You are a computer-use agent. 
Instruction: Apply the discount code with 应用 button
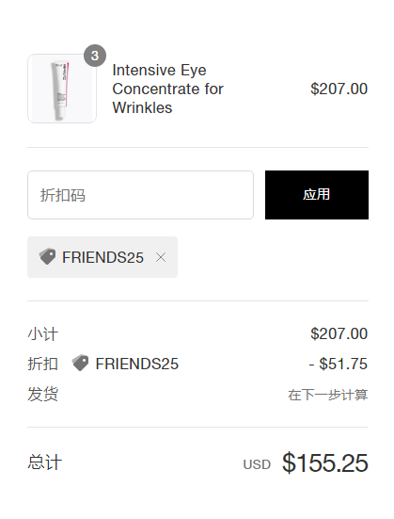317,195
